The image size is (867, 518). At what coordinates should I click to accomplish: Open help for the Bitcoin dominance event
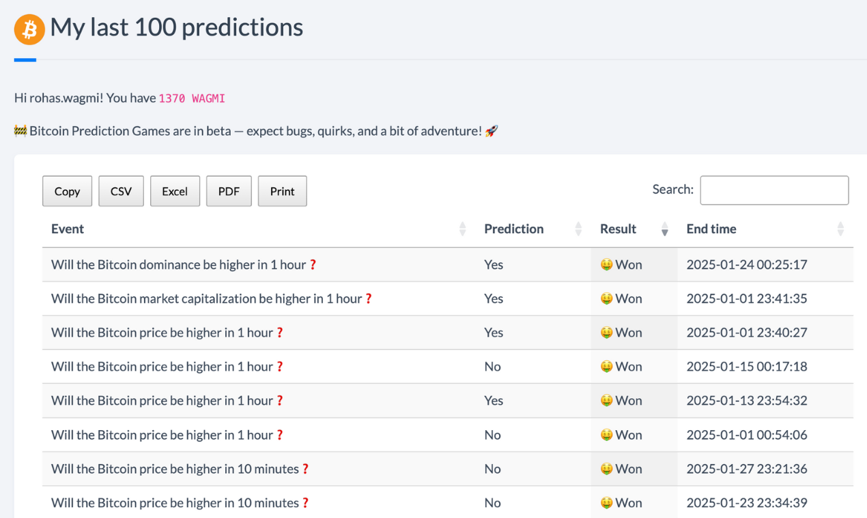pos(313,264)
